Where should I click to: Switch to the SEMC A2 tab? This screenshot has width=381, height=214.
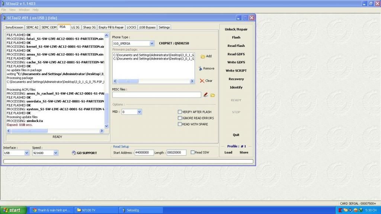(x=32, y=28)
